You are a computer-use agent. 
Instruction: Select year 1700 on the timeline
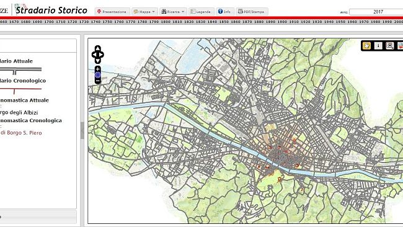coord(49,22)
